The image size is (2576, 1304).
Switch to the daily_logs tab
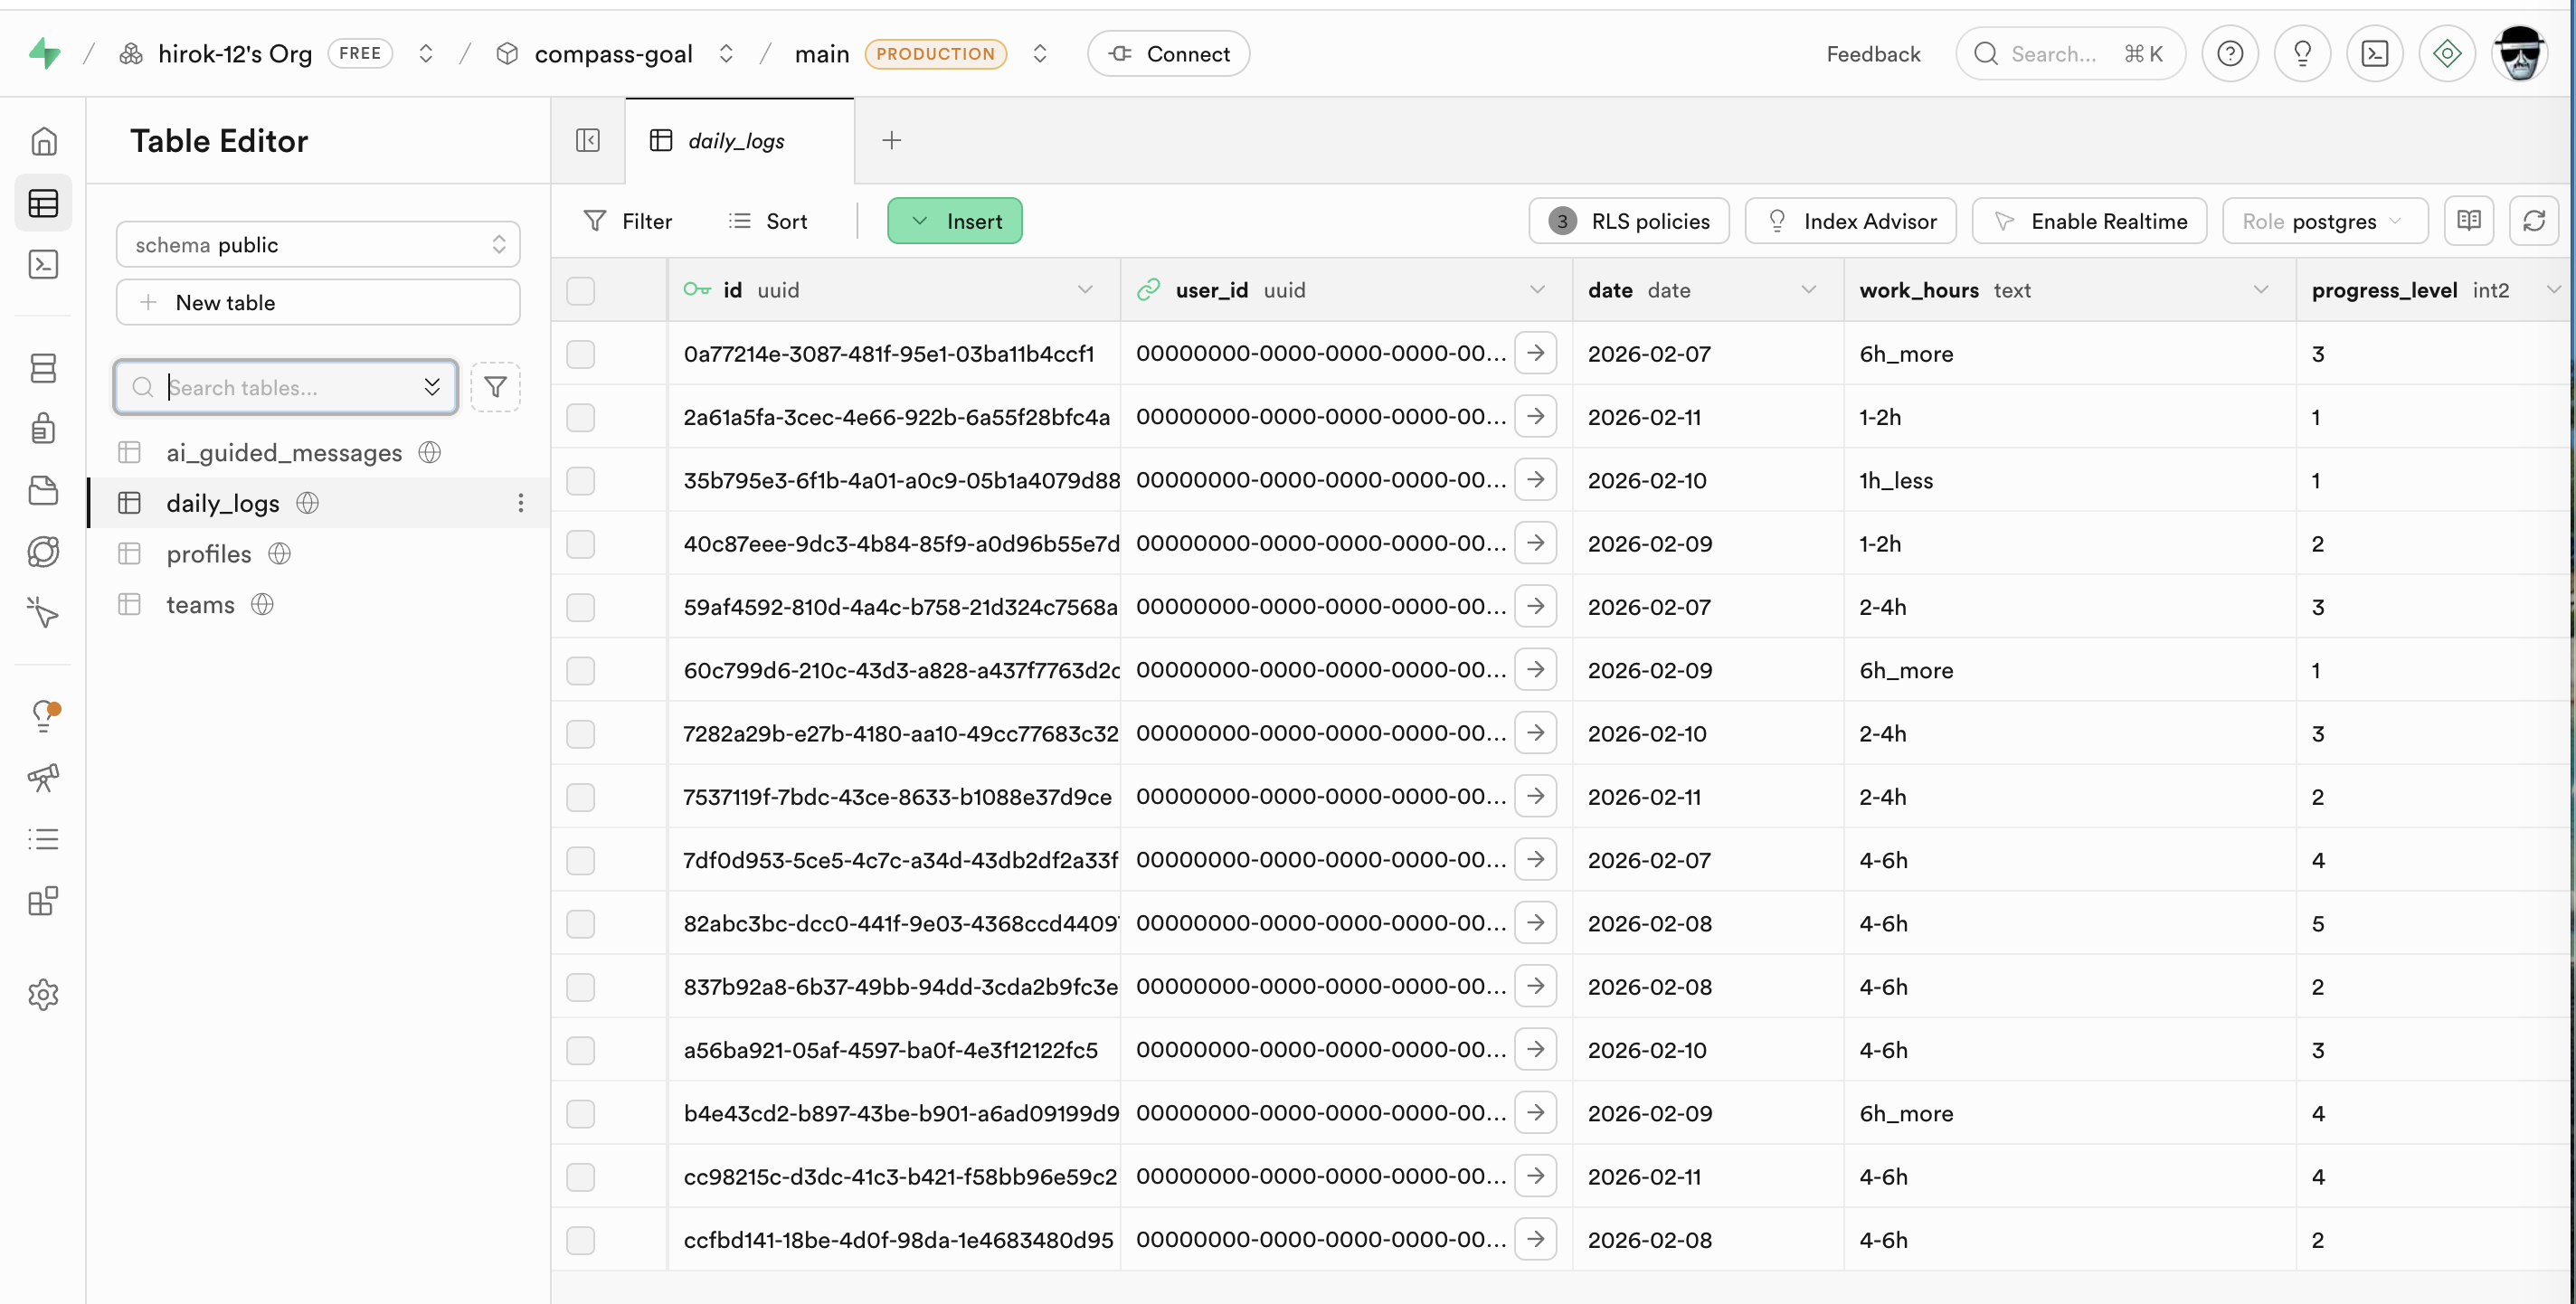pyautogui.click(x=736, y=141)
